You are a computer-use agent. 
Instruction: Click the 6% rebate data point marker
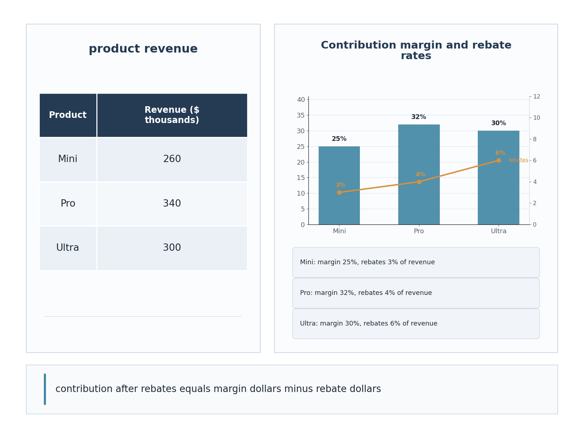[x=499, y=160]
